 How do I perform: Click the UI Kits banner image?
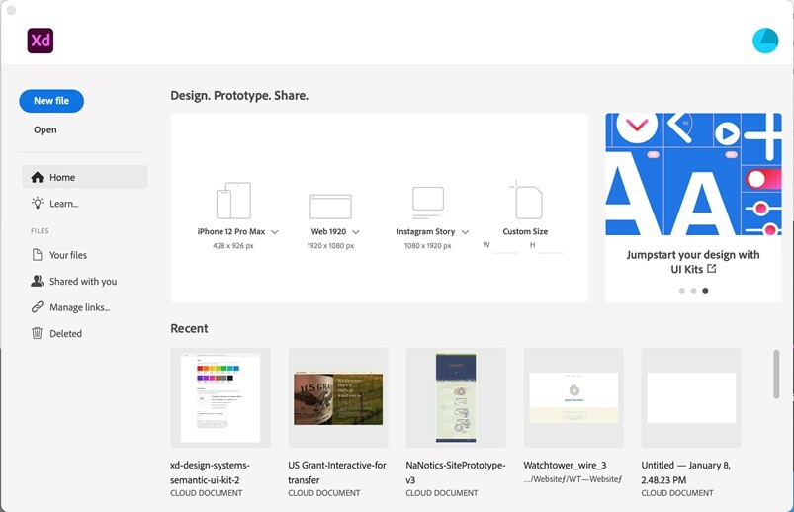click(x=693, y=174)
